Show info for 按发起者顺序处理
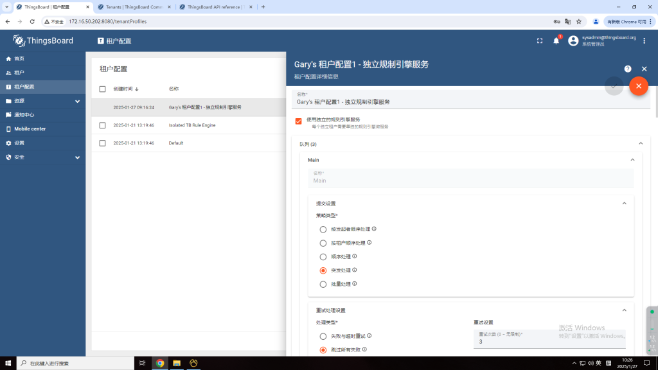 pos(374,229)
